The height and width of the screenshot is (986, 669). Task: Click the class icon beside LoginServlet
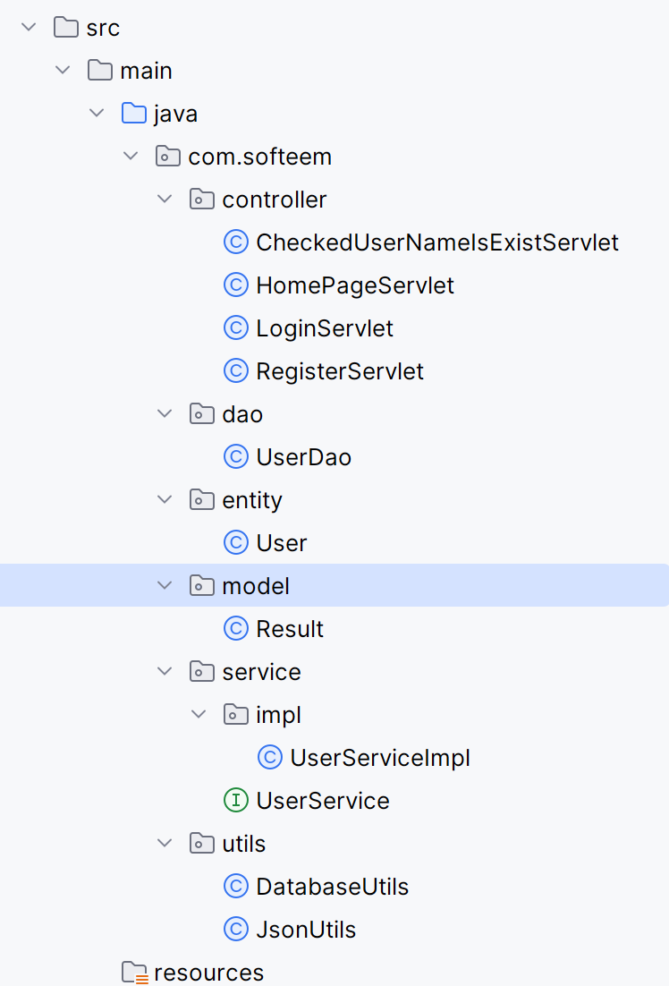click(235, 327)
